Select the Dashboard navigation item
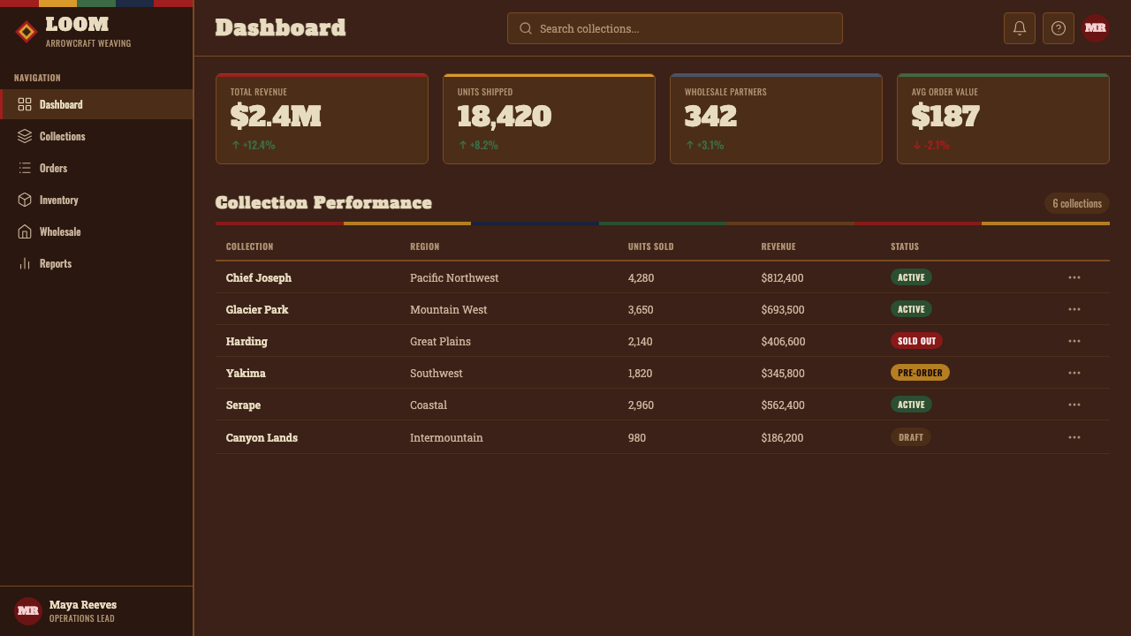1131x636 pixels. pos(96,104)
